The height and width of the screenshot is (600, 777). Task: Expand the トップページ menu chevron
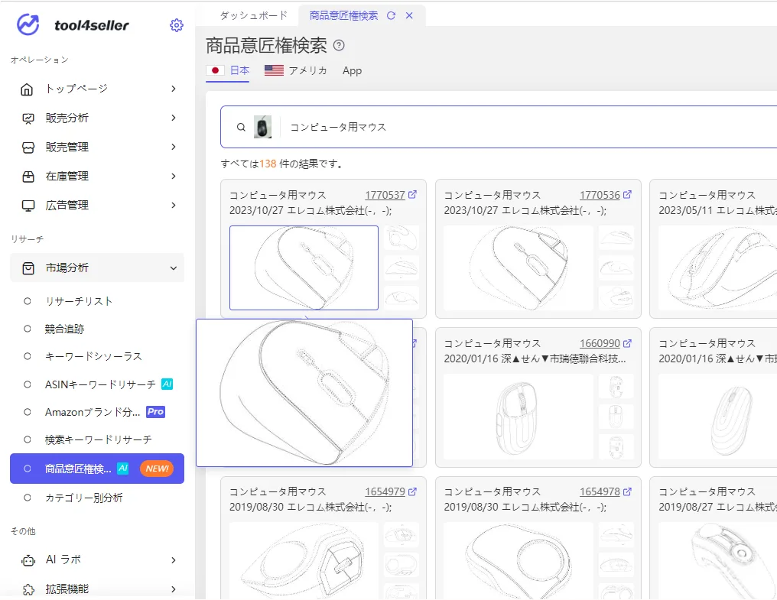point(174,89)
